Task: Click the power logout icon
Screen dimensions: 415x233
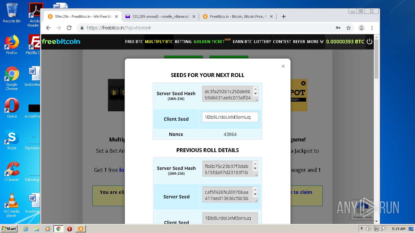Action: [x=369, y=41]
